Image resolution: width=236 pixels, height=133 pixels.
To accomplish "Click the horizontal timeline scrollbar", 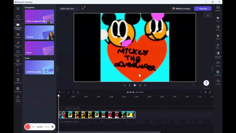I will (x=109, y=132).
